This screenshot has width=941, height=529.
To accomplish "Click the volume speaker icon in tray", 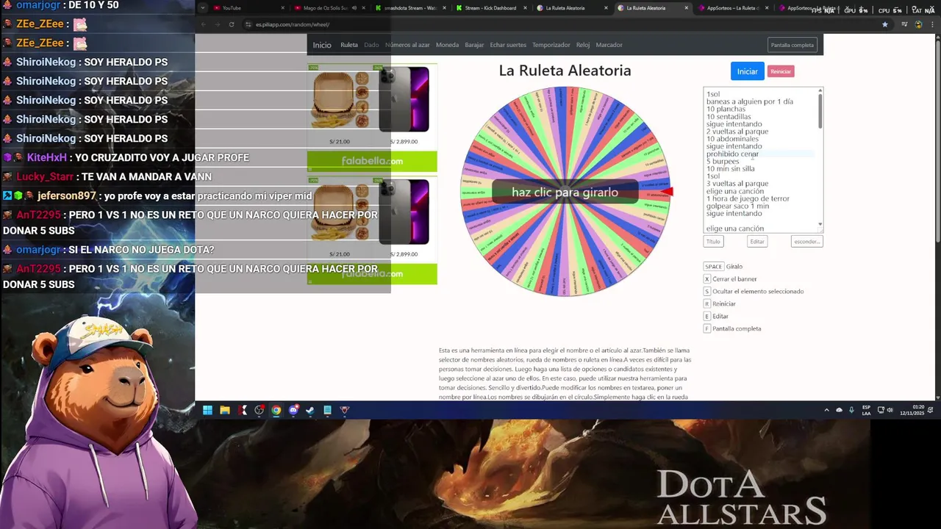I will point(890,410).
